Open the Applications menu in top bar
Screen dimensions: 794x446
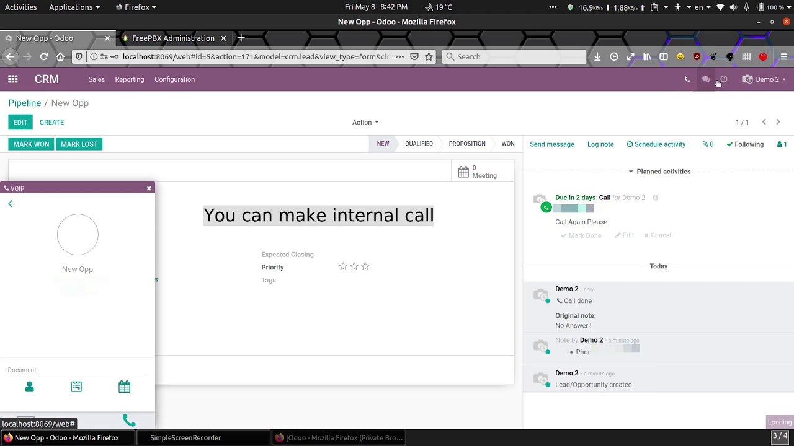pos(74,7)
